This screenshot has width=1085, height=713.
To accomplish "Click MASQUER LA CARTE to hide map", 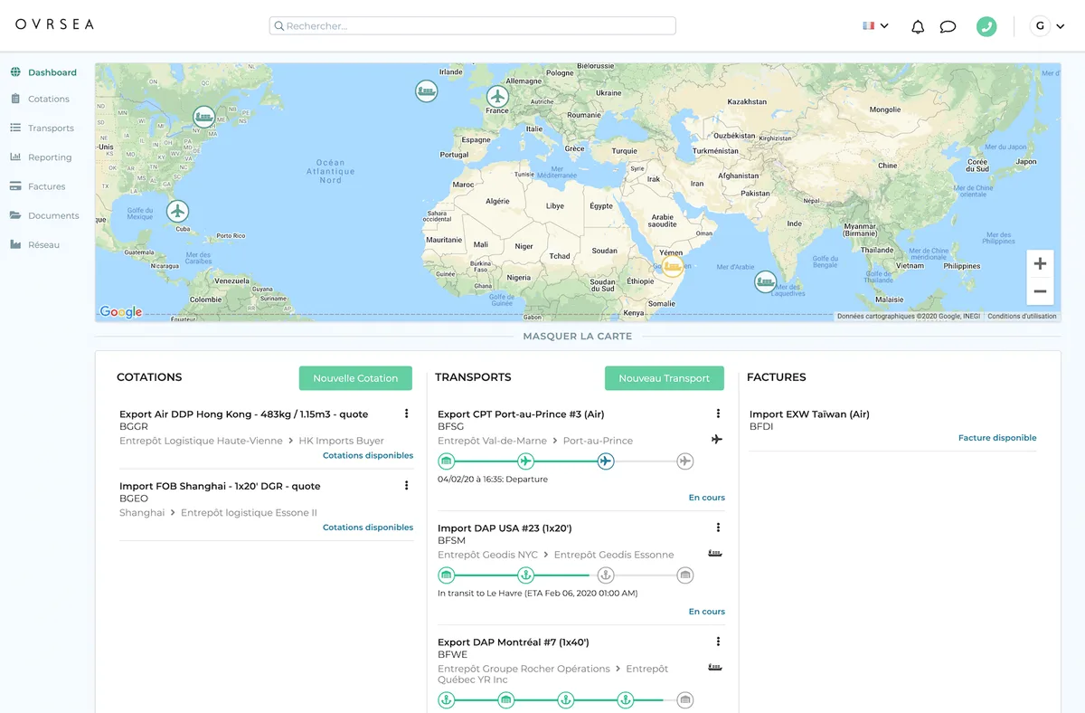I will [578, 336].
